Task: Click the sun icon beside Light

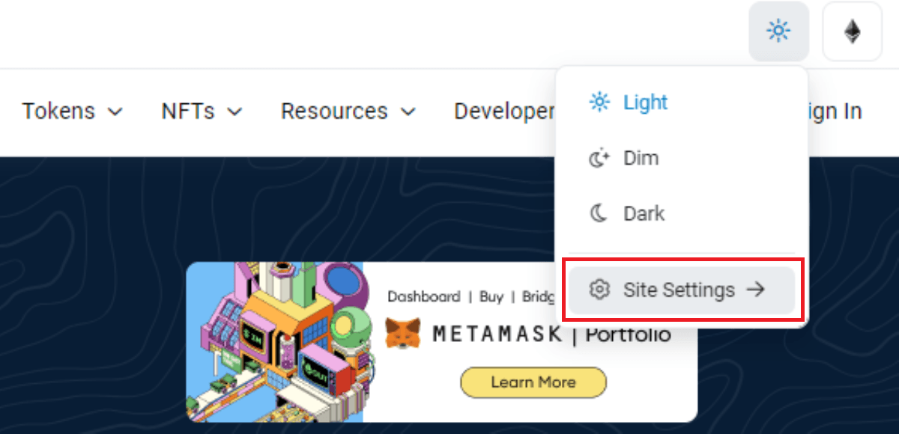Action: click(599, 103)
